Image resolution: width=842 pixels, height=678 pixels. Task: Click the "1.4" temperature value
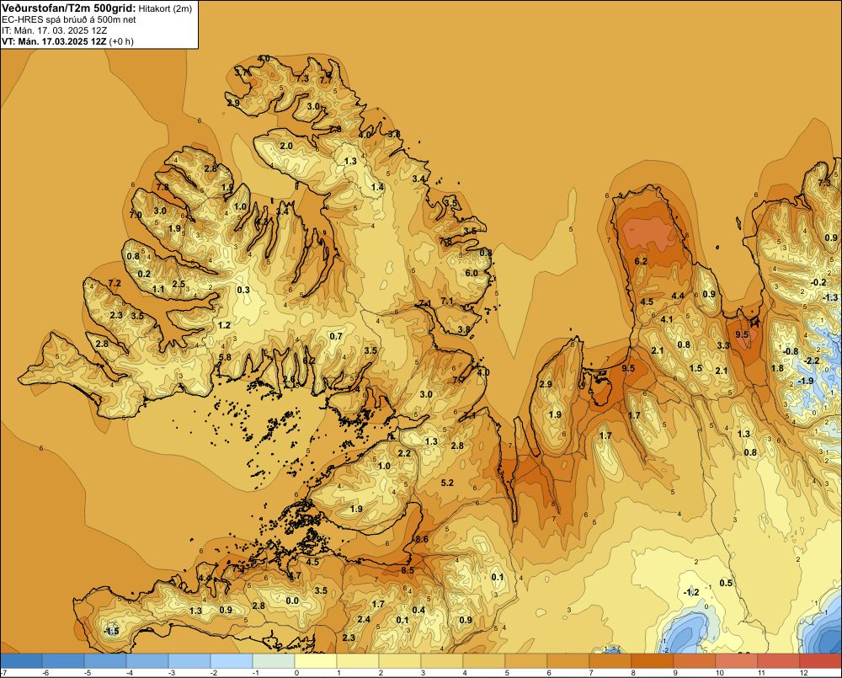pos(377,186)
